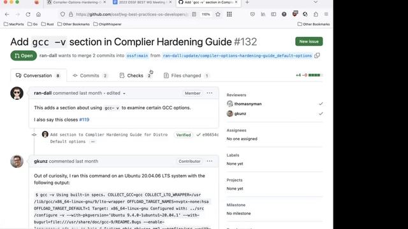Click the browser Forward arrow
Viewport: 408px width, 229px height.
[x=17, y=14]
